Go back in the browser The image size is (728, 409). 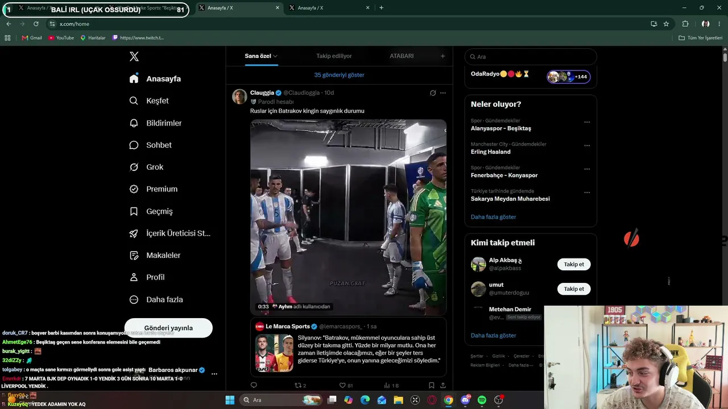[x=9, y=24]
